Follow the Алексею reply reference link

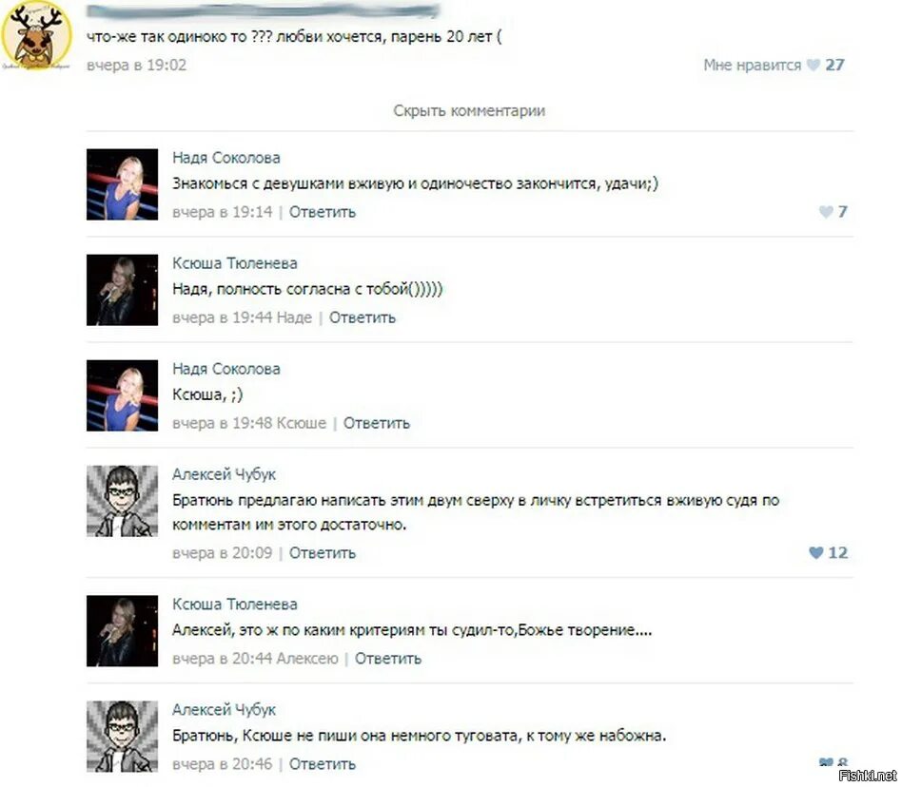point(307,659)
